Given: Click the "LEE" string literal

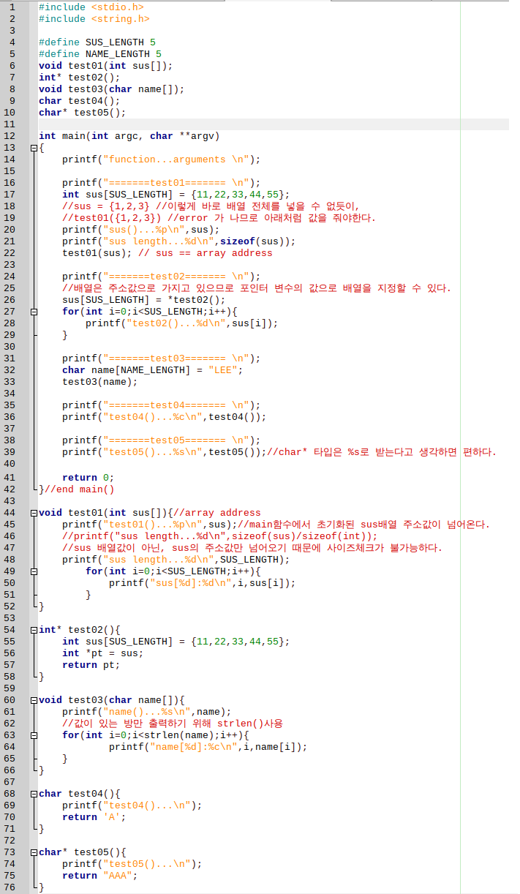Looking at the screenshot, I should (223, 370).
